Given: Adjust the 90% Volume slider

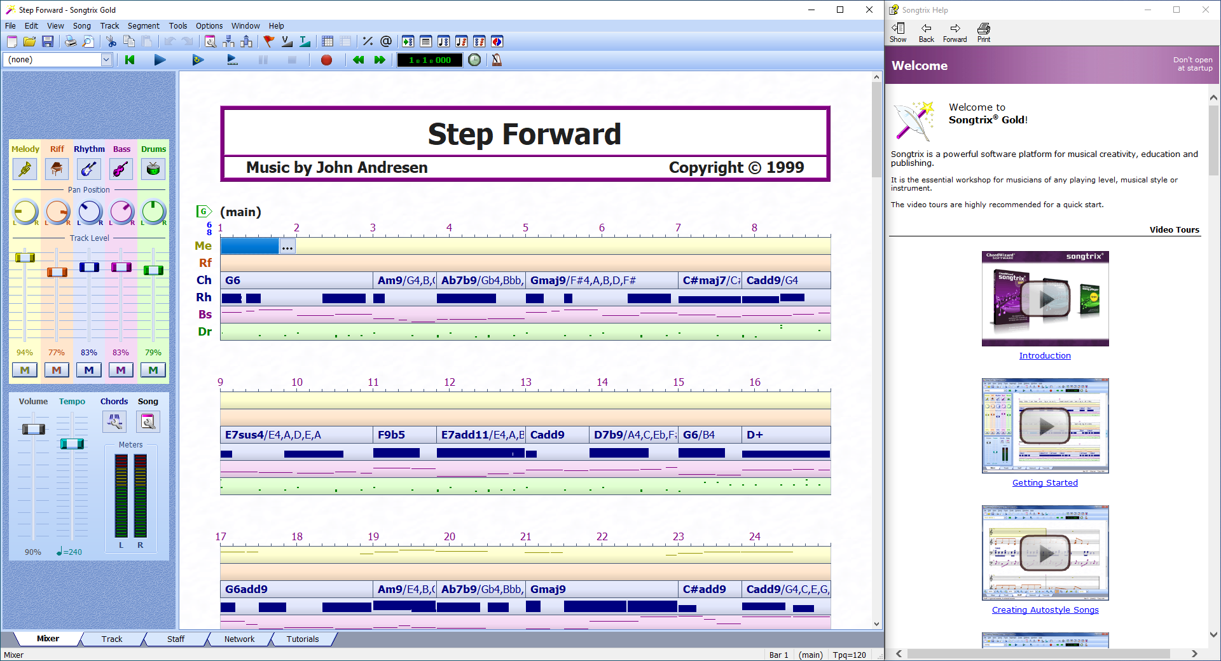Looking at the screenshot, I should [33, 428].
